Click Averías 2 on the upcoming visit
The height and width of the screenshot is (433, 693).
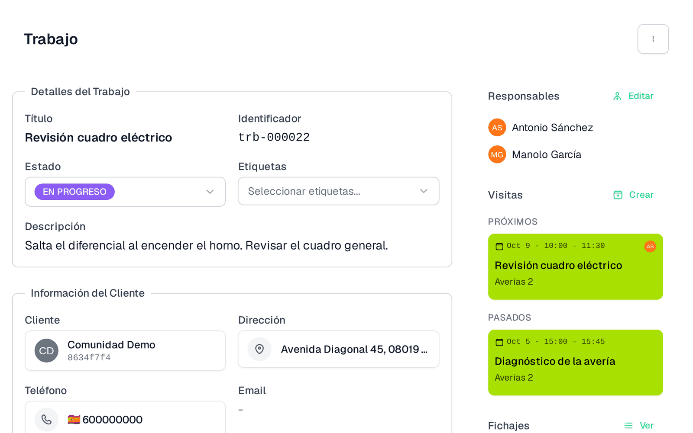[514, 282]
